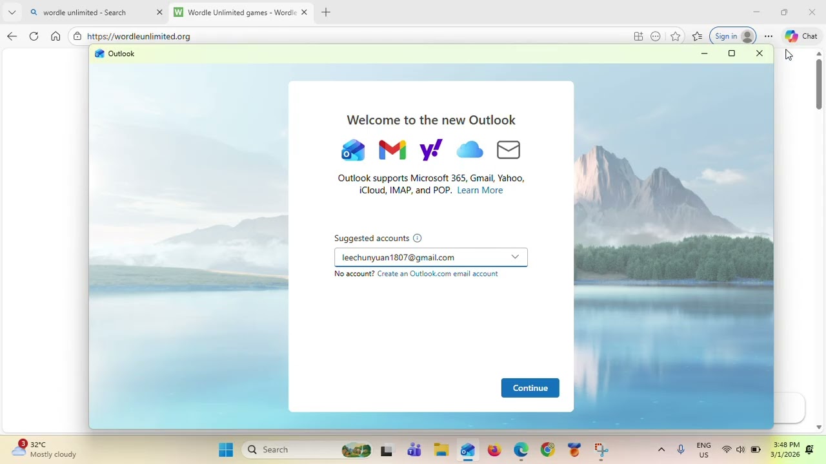Click the 'Suggested accounts' label

click(x=372, y=238)
